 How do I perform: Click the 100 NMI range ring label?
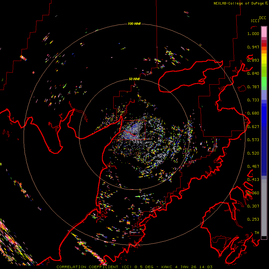click(134, 24)
